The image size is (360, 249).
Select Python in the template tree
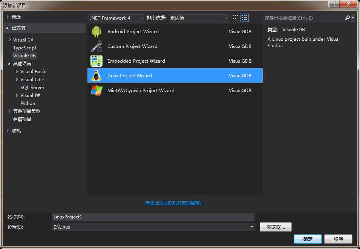pyautogui.click(x=28, y=103)
